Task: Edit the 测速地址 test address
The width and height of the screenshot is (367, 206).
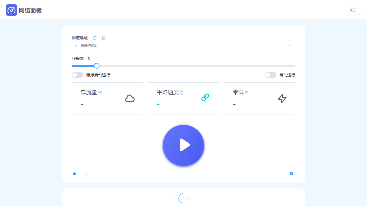Action: [x=104, y=38]
